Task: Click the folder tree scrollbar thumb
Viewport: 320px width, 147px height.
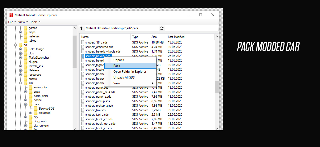Action: point(74,51)
